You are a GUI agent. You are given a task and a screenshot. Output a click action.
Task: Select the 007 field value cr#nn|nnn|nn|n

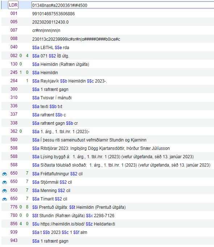46,31
